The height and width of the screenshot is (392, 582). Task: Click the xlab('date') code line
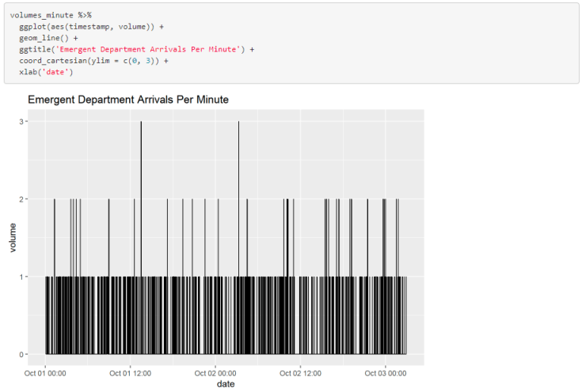pos(46,72)
